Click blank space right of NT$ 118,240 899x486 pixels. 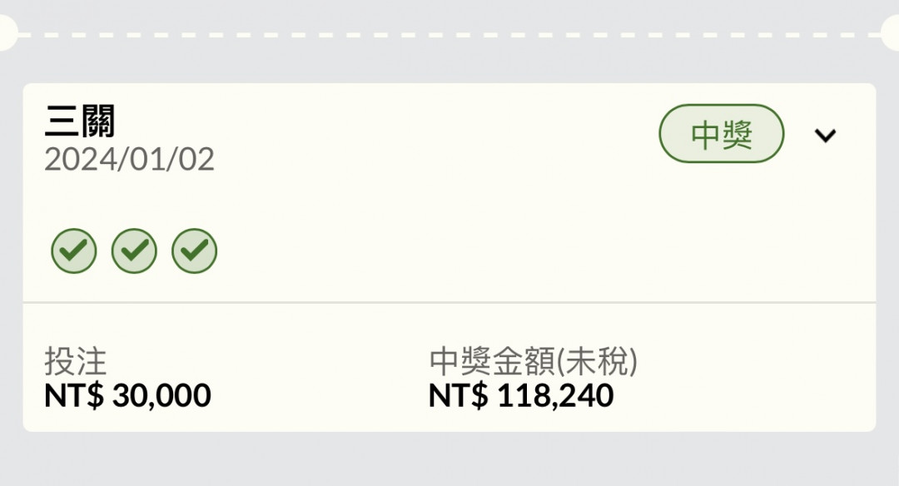click(745, 395)
